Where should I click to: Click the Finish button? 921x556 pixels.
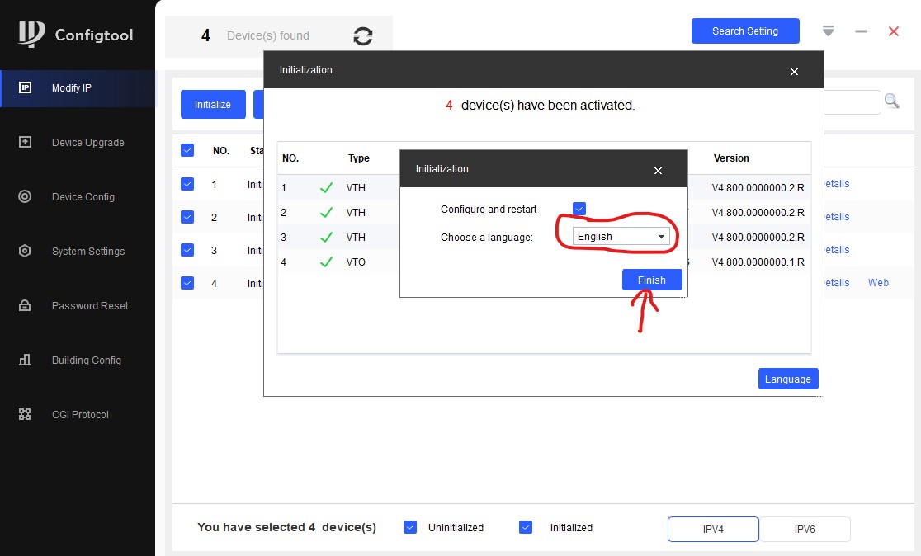click(x=651, y=280)
